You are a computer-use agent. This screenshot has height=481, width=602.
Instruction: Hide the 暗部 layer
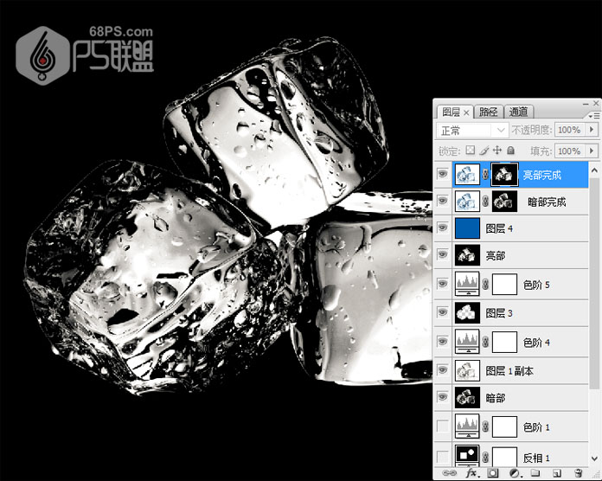[x=443, y=397]
